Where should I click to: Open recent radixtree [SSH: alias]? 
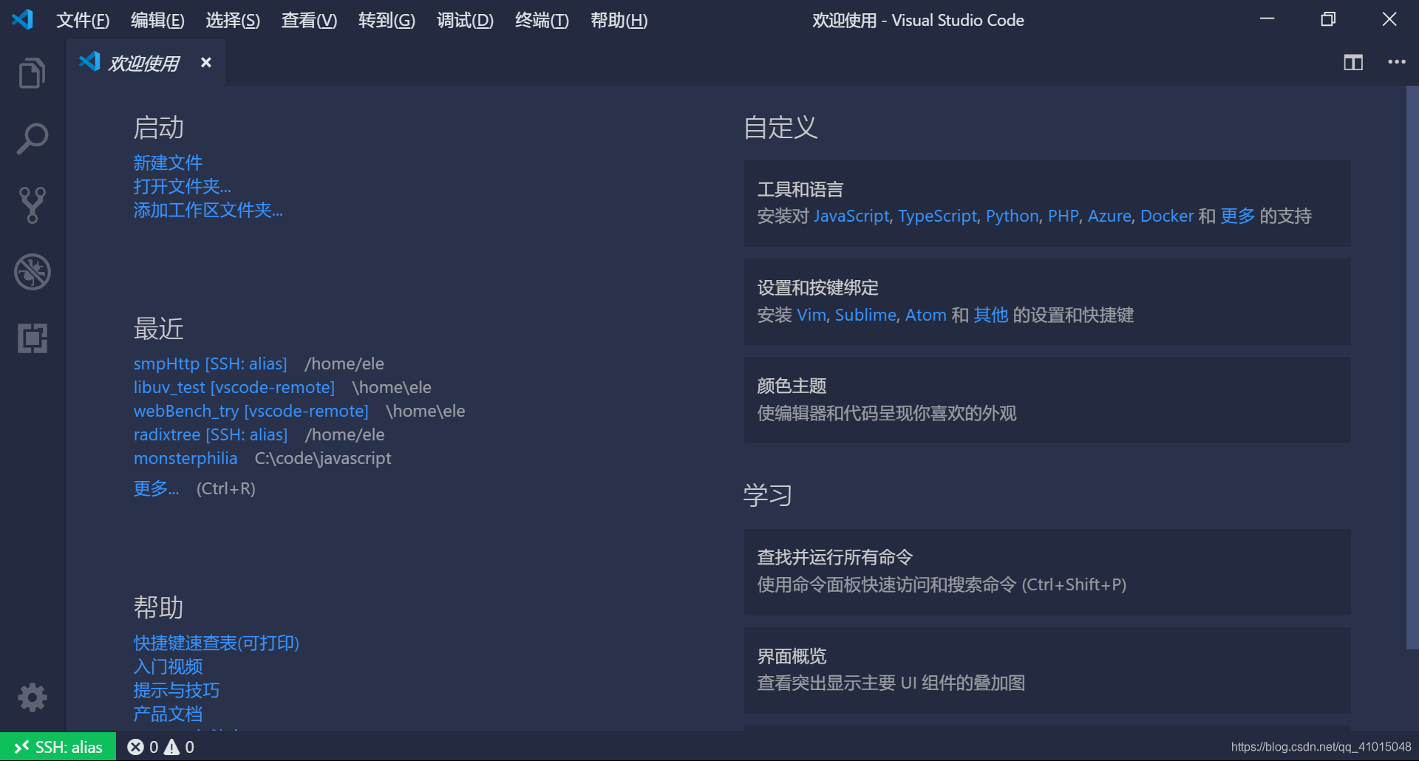(210, 434)
